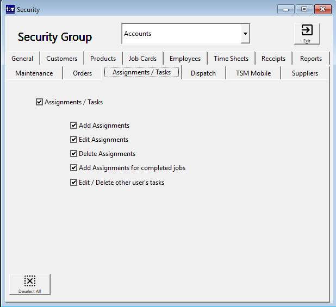Open the Suppliers tab
The height and width of the screenshot is (307, 336).
pyautogui.click(x=304, y=73)
